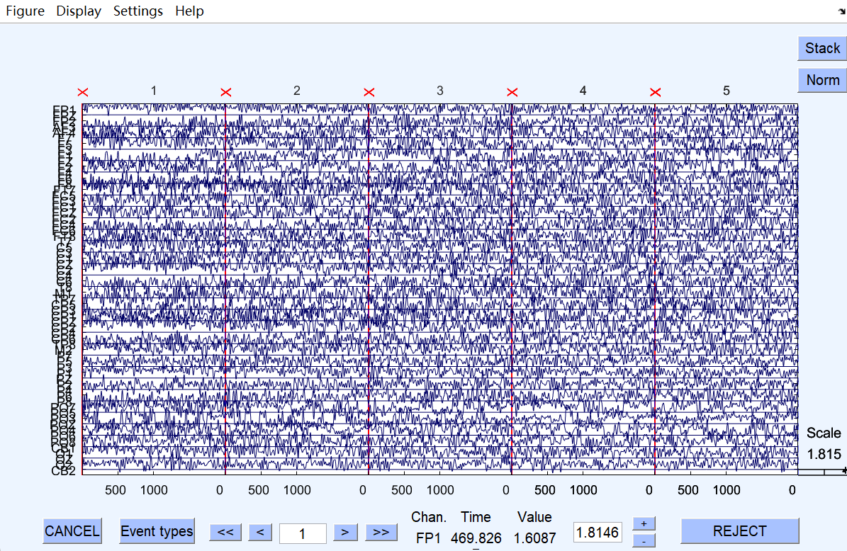Click the Stack button

(x=822, y=49)
